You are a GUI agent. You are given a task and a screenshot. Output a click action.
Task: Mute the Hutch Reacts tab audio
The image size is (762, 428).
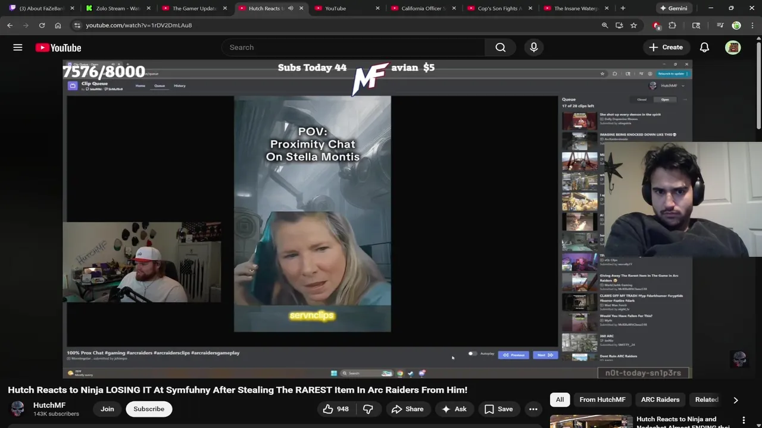[x=291, y=8]
